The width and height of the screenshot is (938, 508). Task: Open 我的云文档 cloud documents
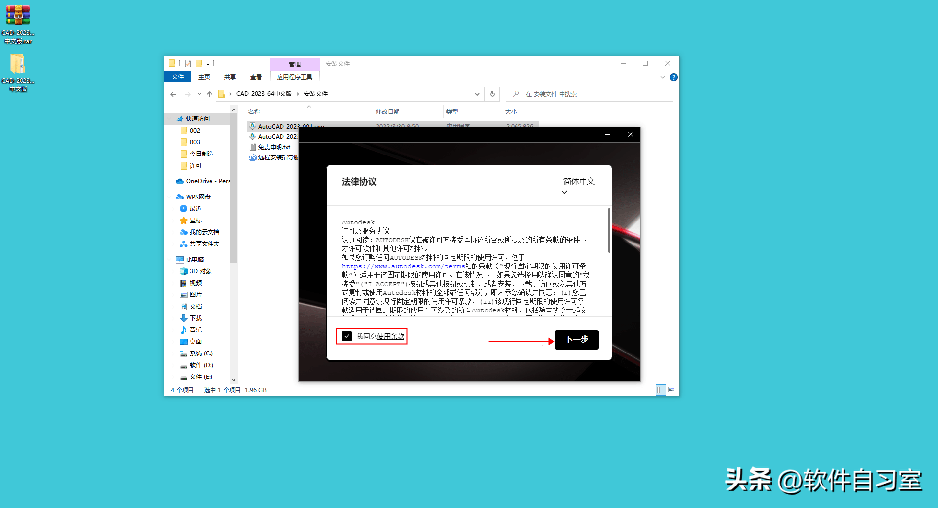click(x=200, y=232)
